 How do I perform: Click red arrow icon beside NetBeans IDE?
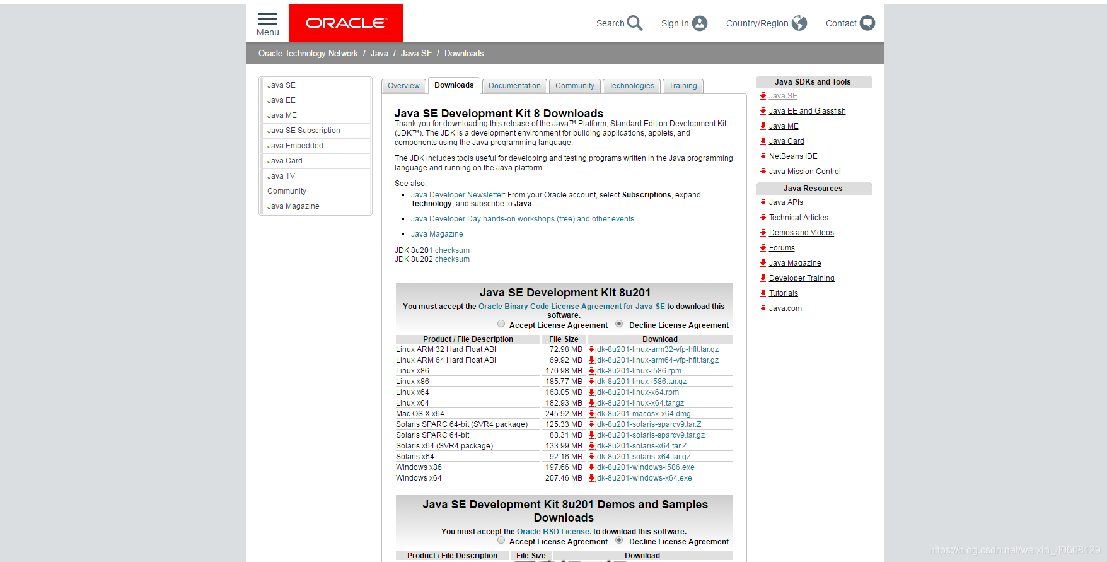coord(763,156)
